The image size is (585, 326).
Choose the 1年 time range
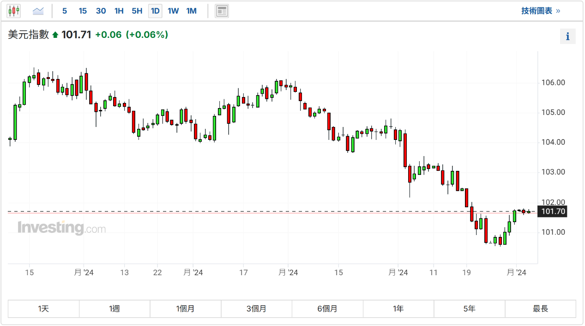point(398,309)
